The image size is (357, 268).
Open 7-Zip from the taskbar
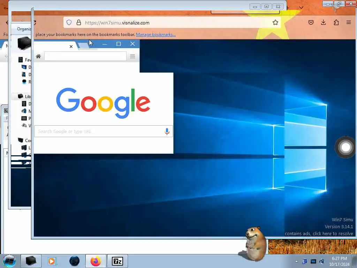click(117, 261)
